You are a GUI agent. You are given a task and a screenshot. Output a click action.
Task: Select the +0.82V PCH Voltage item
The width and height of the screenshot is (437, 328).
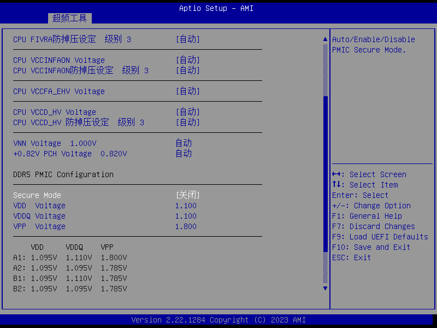coord(70,154)
